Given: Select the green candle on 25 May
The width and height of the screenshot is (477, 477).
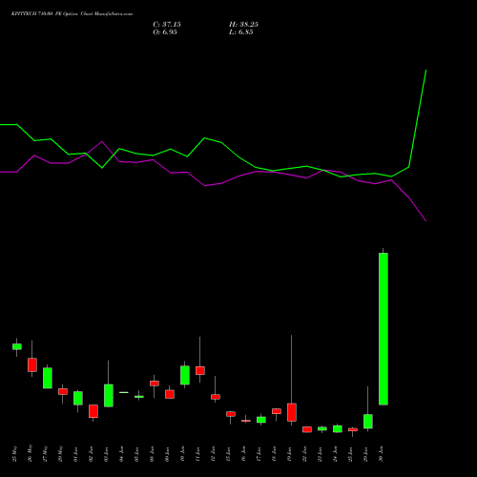Looking at the screenshot, I should (x=17, y=346).
